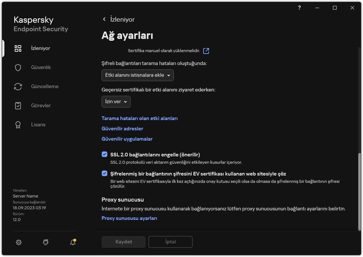
Task: Open Güvenilir adresler link
Action: click(x=122, y=128)
